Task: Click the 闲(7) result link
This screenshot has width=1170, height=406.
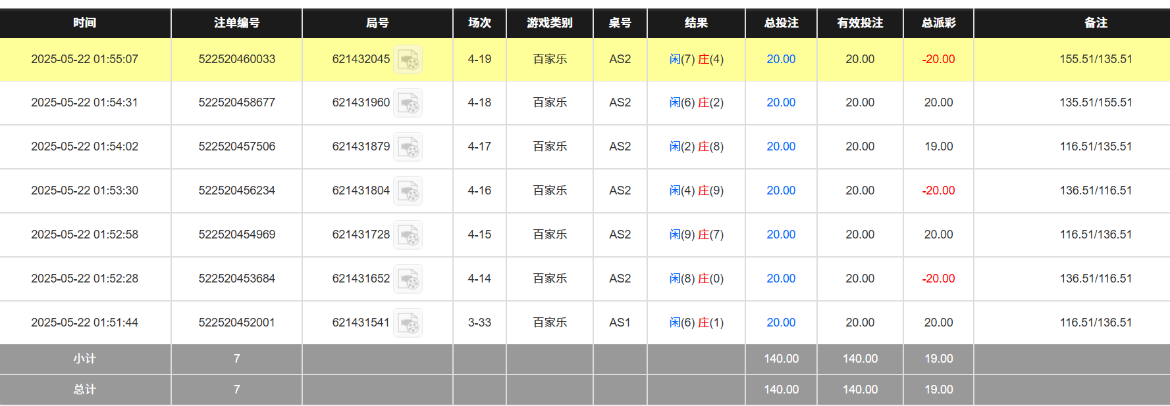Action: tap(676, 58)
